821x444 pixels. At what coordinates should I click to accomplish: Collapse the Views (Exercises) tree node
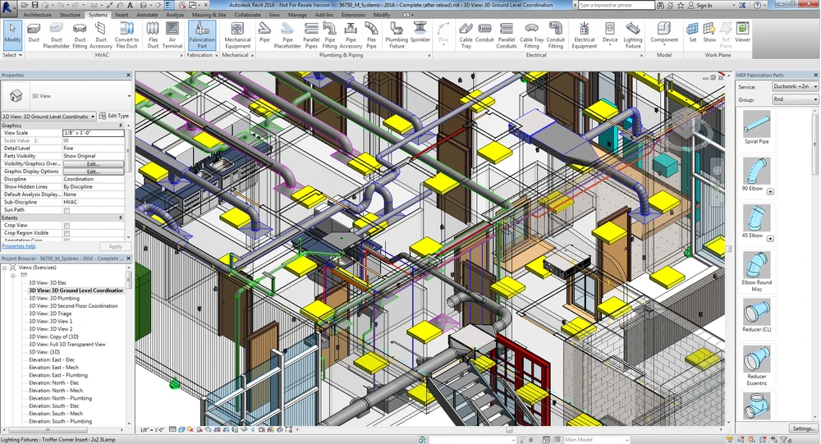click(5, 268)
